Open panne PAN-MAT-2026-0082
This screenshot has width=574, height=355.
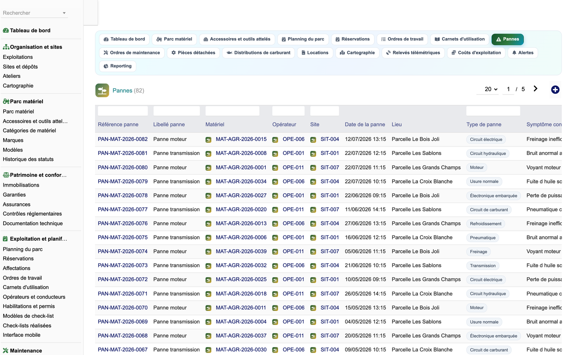click(123, 139)
